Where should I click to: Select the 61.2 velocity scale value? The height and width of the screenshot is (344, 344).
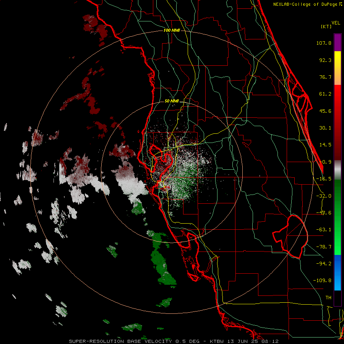[325, 94]
